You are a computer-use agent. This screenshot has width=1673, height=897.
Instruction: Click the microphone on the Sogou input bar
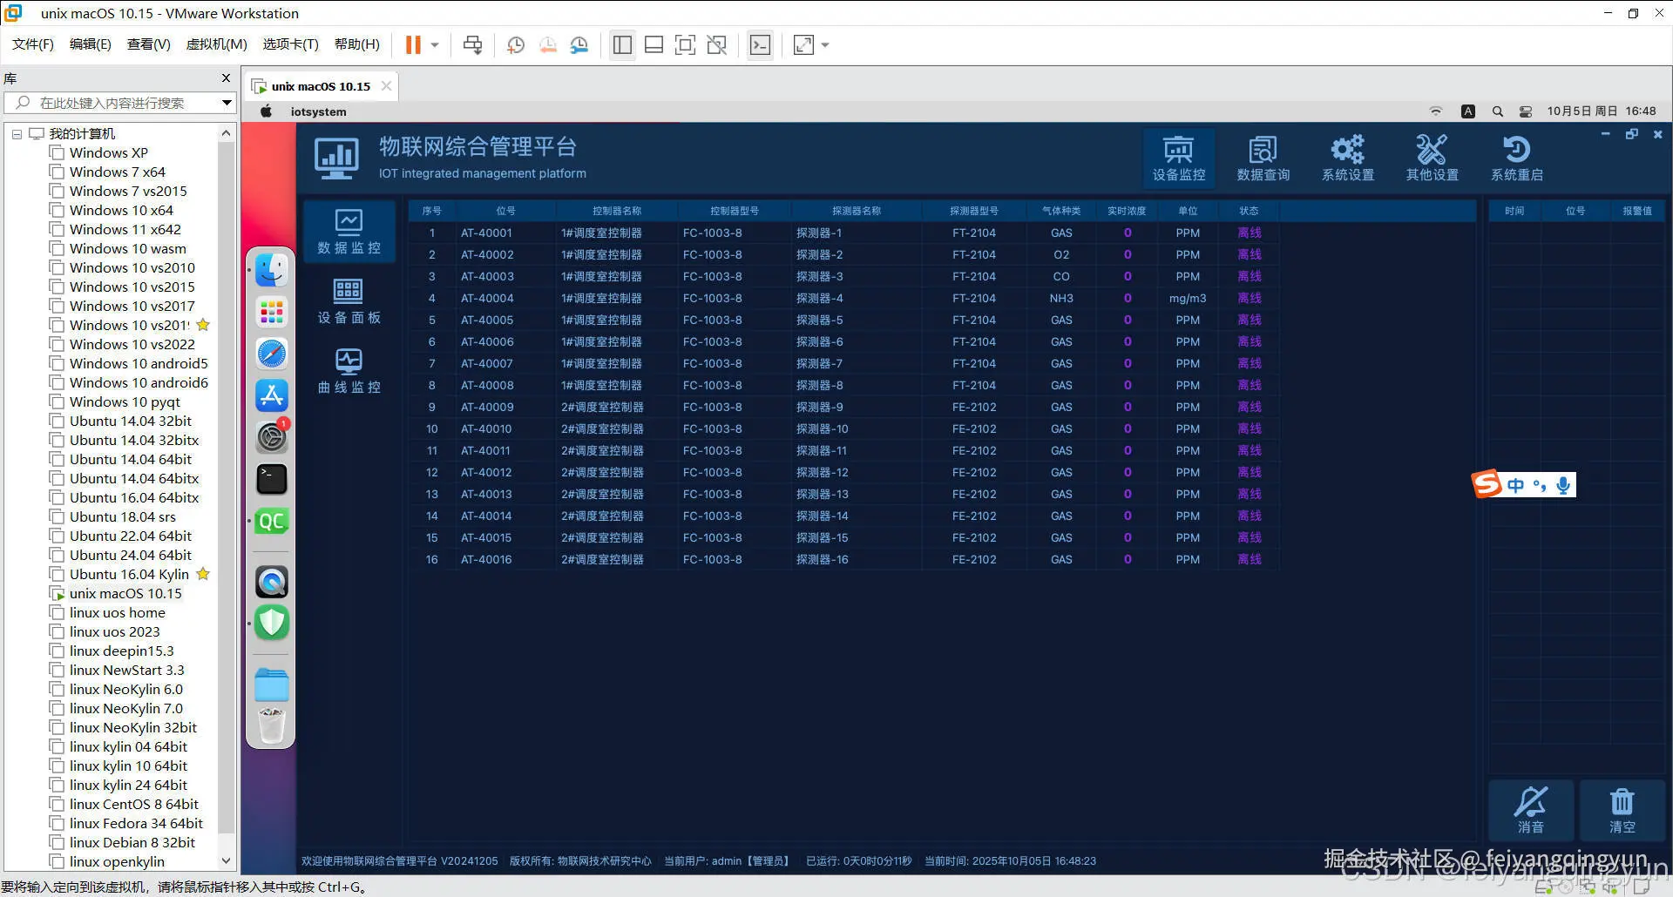tap(1563, 485)
